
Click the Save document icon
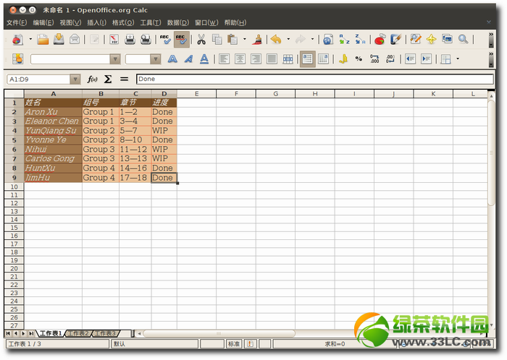click(59, 39)
